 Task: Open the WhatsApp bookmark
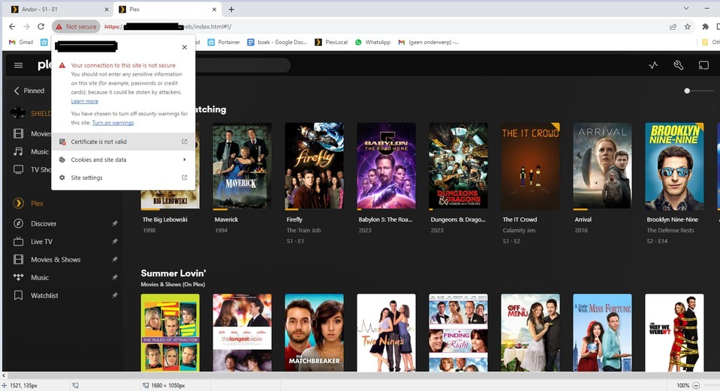coord(372,42)
